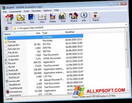Go up one folder level button

coord(6,28)
